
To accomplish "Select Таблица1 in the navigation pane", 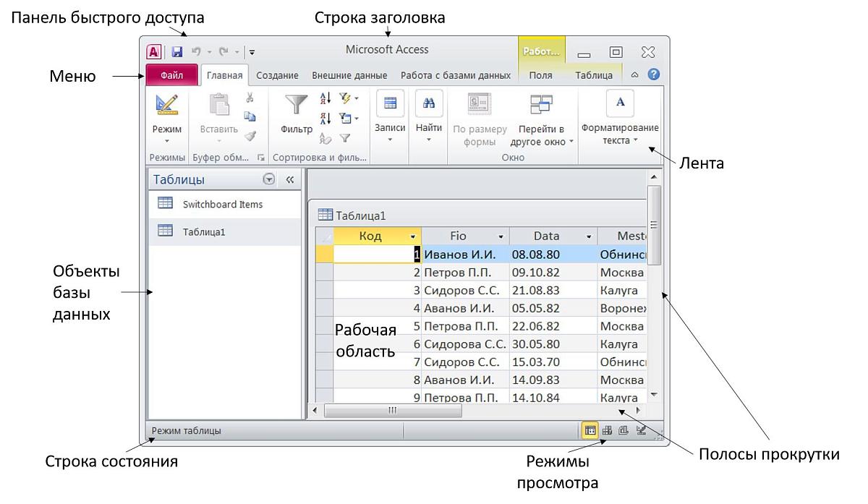I will (224, 232).
